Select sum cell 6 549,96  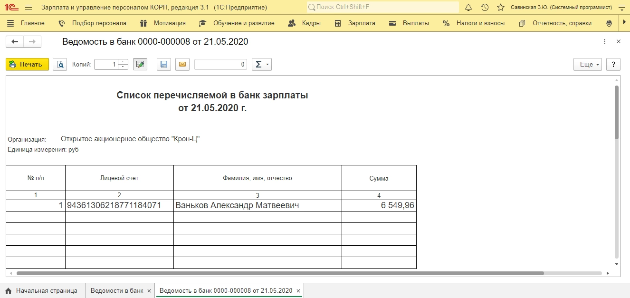379,205
